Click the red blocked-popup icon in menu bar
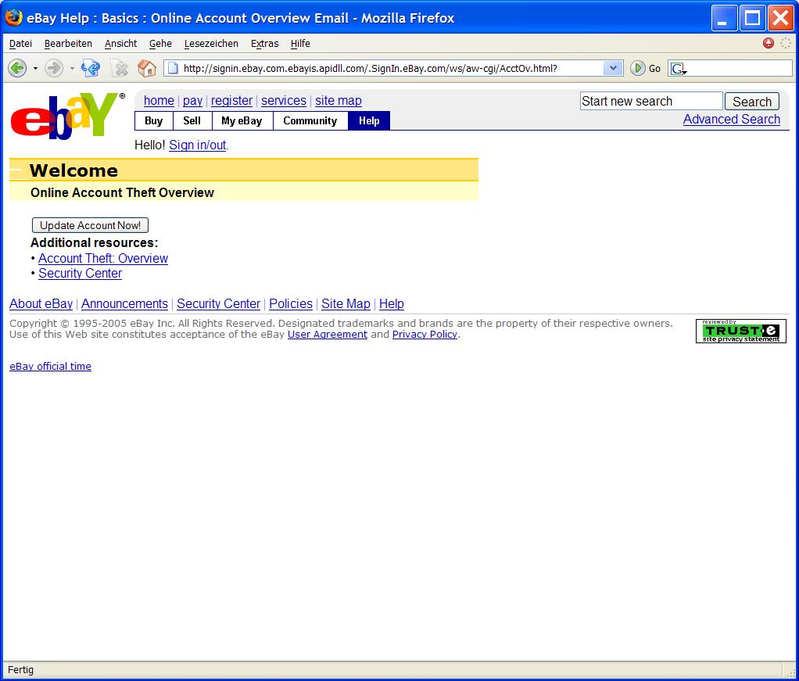The image size is (799, 681). pyautogui.click(x=768, y=43)
